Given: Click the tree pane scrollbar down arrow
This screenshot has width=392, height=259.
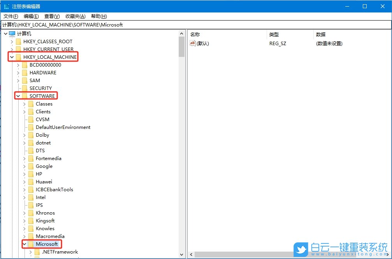Looking at the screenshot, I should (x=181, y=254).
